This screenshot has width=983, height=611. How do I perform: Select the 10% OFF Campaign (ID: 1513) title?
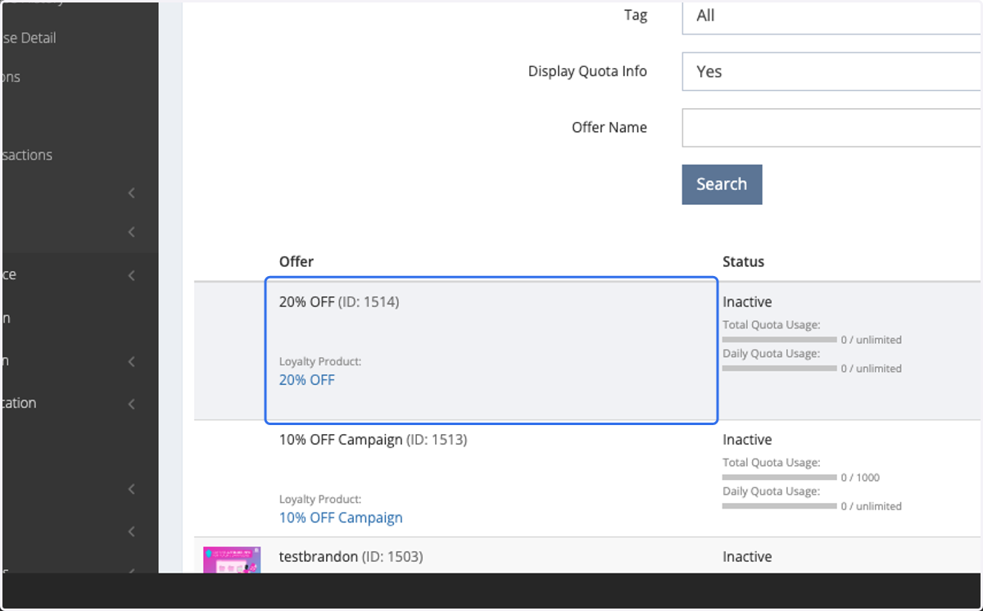pos(373,440)
